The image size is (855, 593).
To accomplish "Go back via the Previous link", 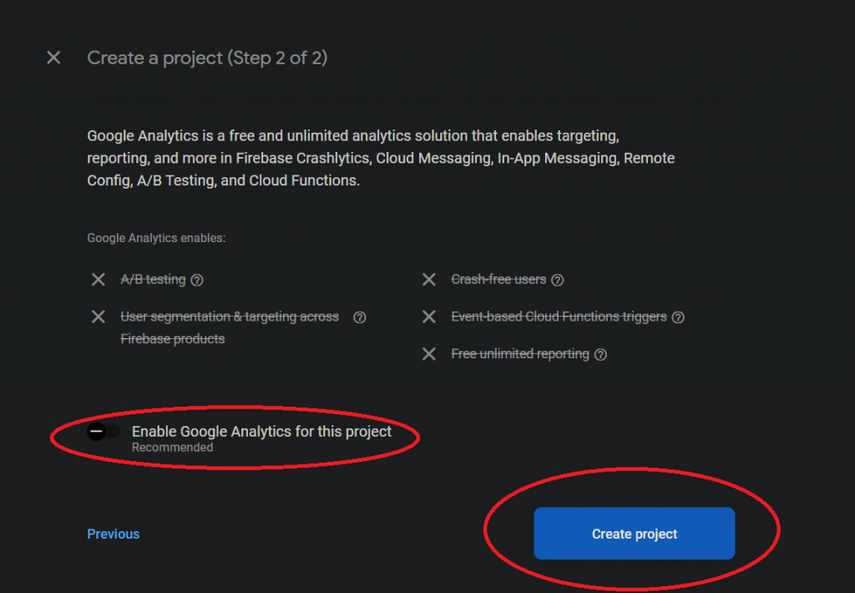I will click(x=114, y=534).
